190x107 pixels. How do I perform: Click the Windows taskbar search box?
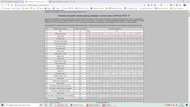coord(22,105)
